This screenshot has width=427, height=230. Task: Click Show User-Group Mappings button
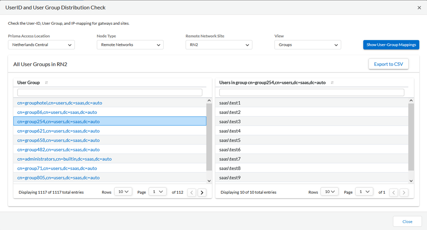click(391, 45)
